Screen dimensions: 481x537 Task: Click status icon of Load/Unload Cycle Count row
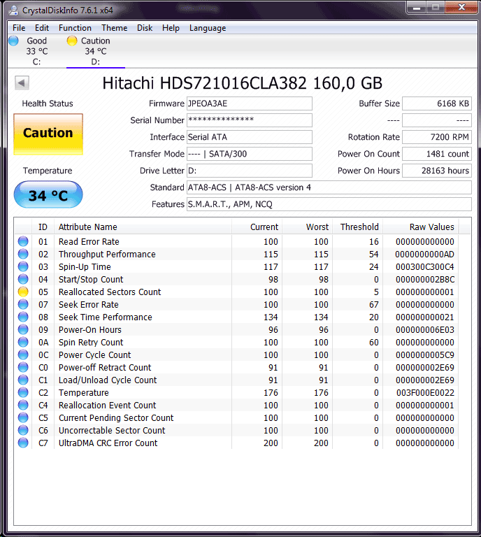coord(23,380)
